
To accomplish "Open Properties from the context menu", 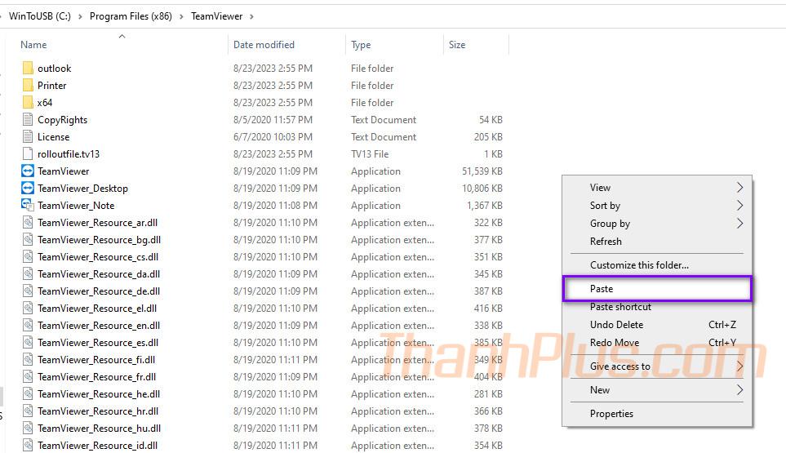I will 611,414.
